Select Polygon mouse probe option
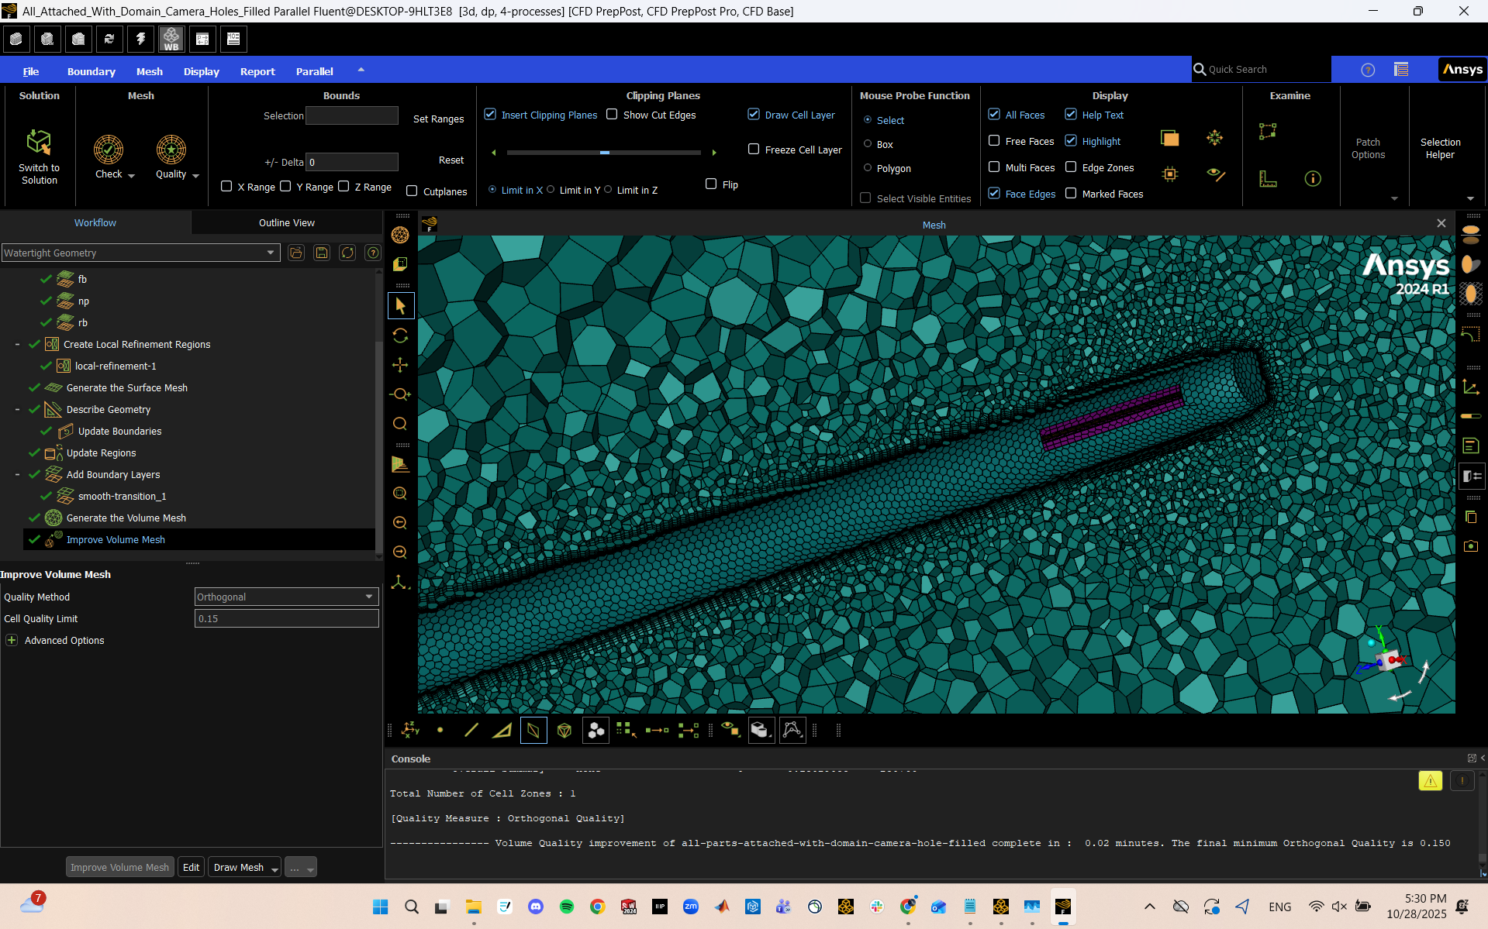The width and height of the screenshot is (1488, 929). pyautogui.click(x=868, y=168)
